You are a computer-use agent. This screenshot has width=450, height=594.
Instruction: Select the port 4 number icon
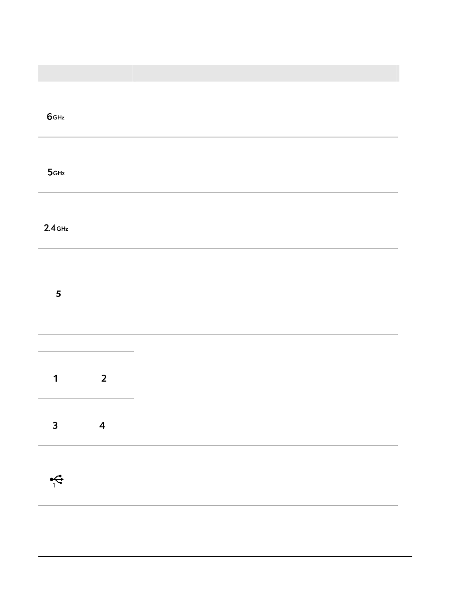coord(102,426)
